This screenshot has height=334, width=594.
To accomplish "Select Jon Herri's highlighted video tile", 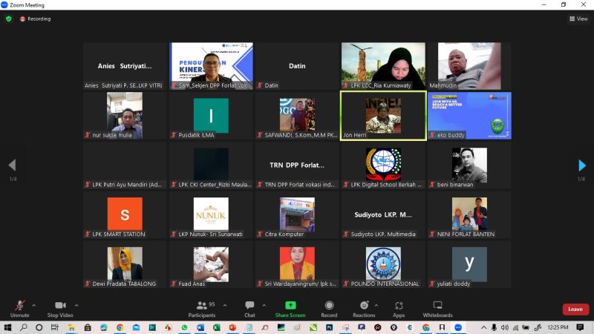I will [x=383, y=116].
